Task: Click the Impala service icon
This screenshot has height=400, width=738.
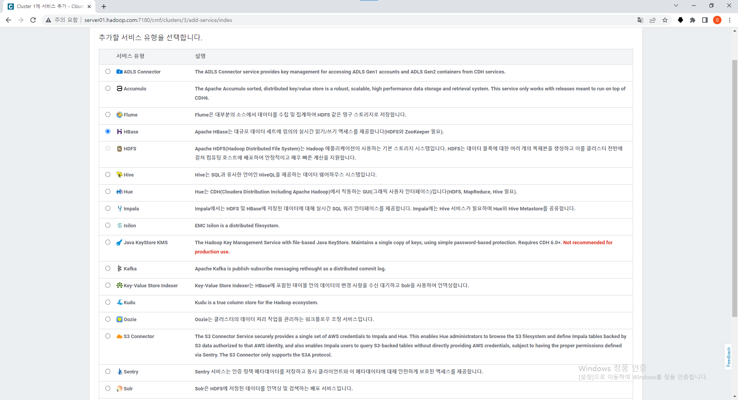Action: pyautogui.click(x=120, y=208)
